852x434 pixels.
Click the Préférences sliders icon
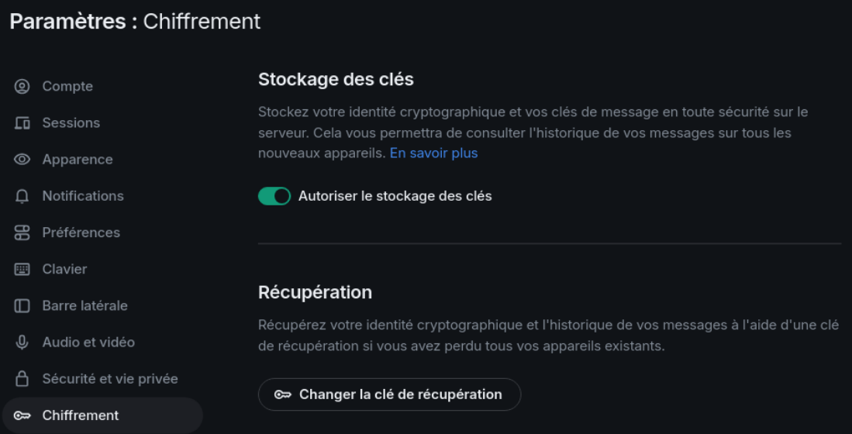click(22, 232)
